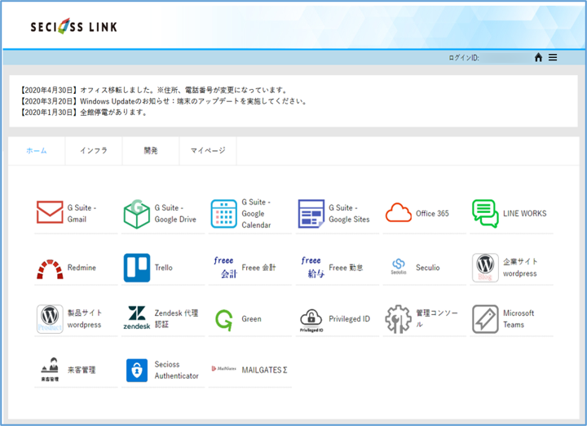Open the マイページ tab
The image size is (587, 426).
(208, 151)
